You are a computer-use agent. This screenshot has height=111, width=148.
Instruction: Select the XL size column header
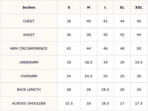[x=122, y=7]
